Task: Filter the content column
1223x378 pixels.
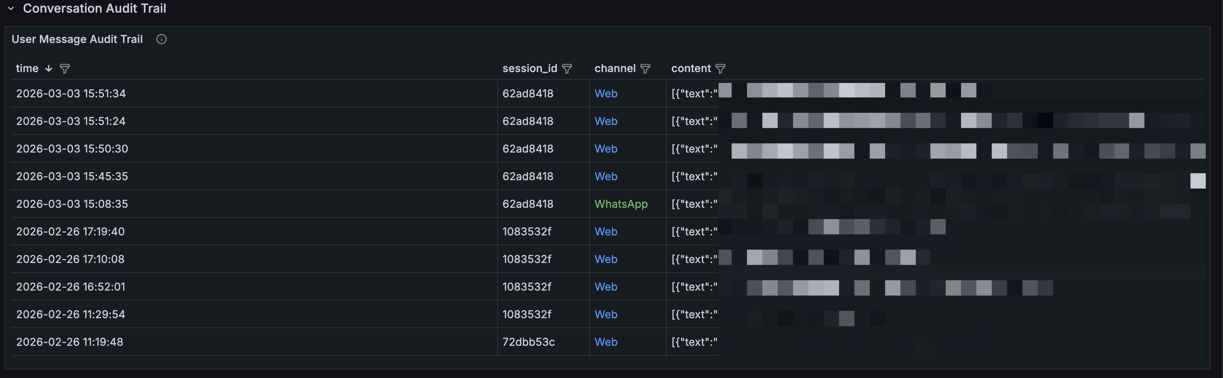Action: tap(720, 69)
